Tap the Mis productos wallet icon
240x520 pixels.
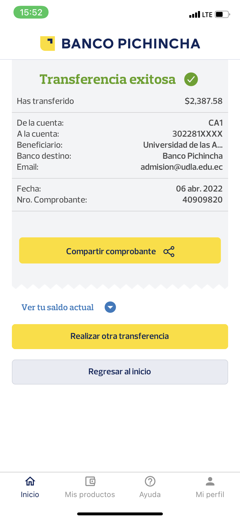pyautogui.click(x=90, y=481)
